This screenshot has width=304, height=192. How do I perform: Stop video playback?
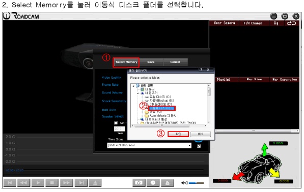pos(52,183)
